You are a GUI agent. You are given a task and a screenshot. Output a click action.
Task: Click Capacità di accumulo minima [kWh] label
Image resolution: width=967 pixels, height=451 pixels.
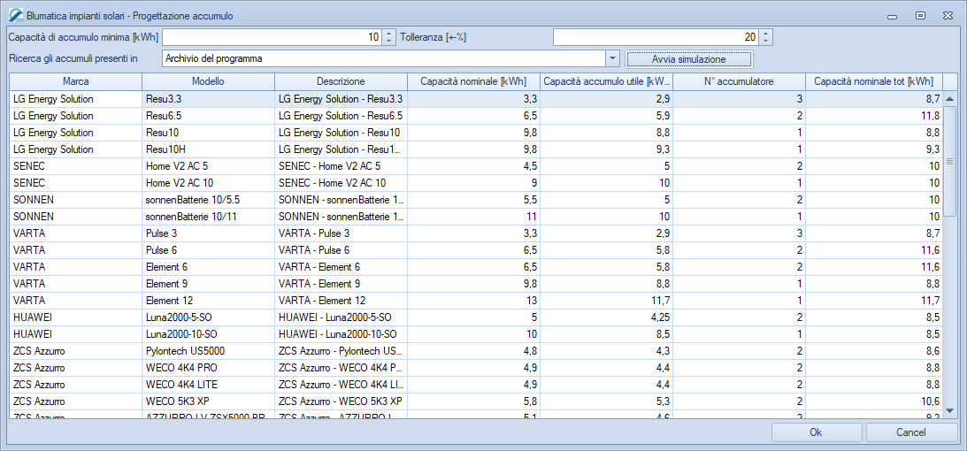83,37
